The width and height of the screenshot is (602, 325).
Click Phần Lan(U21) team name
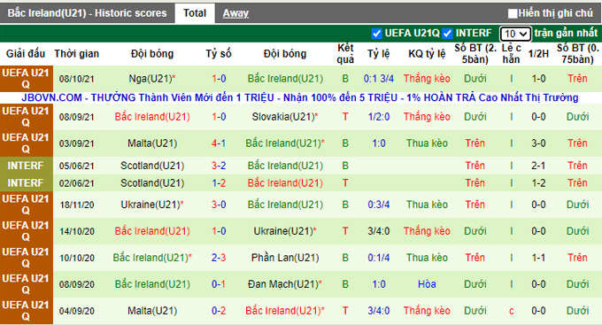pyautogui.click(x=285, y=258)
